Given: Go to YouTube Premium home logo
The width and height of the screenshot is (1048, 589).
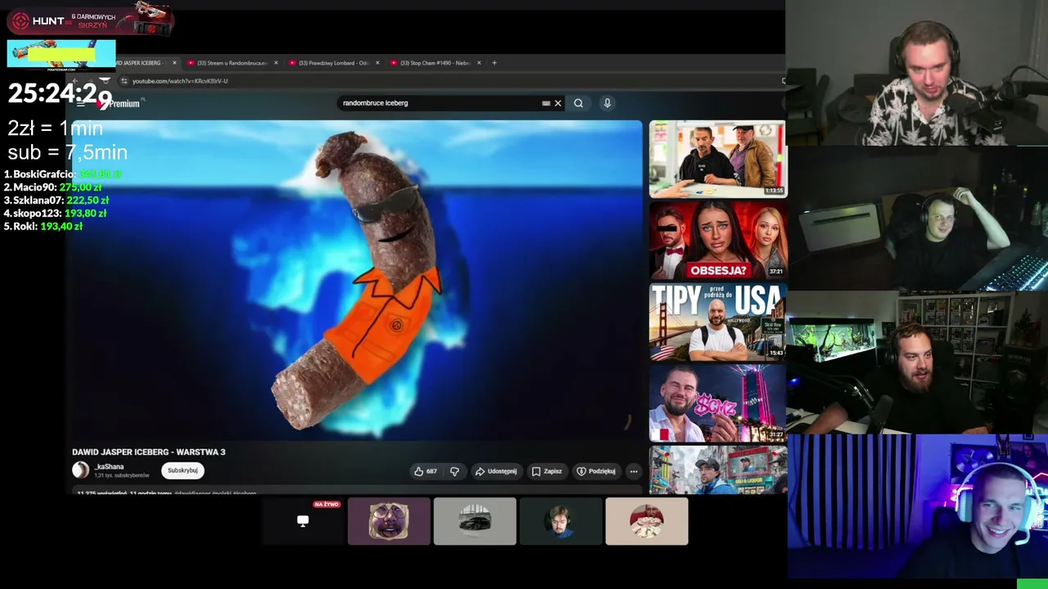Looking at the screenshot, I should [x=120, y=104].
